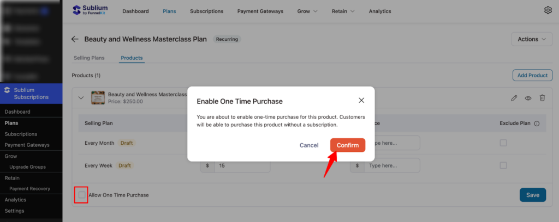Viewport: 559px width, 222px height.
Task: Click the Sublium logo icon
Action: 76,10
